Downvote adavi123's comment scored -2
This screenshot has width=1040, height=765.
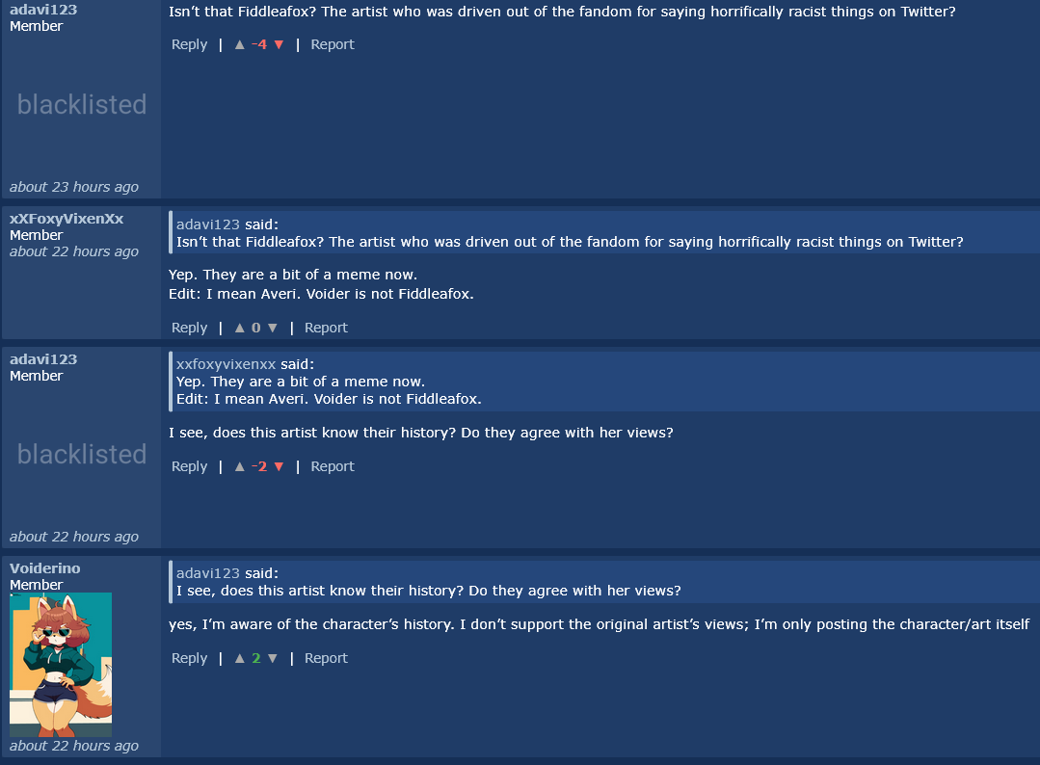click(x=280, y=467)
